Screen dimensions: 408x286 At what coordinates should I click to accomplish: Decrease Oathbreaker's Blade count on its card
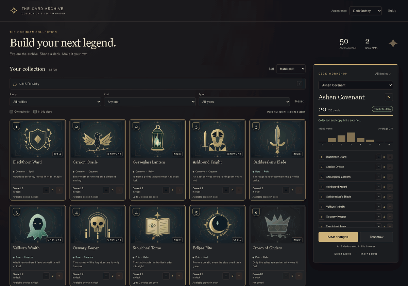[x=286, y=190]
